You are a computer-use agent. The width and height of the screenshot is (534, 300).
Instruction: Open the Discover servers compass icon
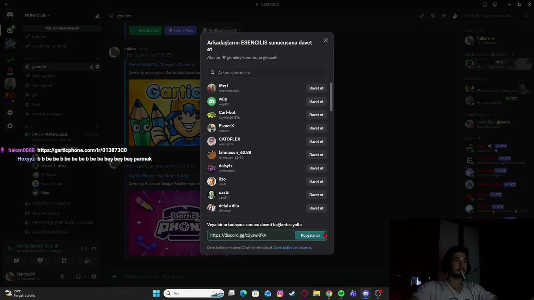10,126
